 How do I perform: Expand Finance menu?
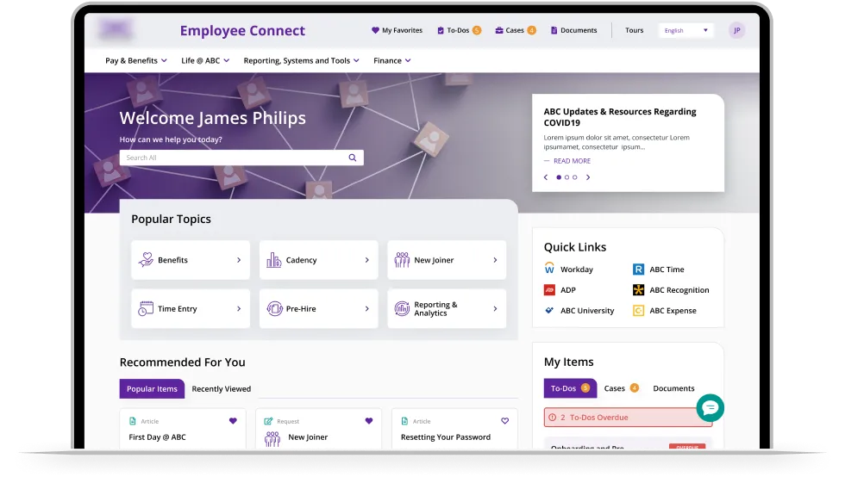click(x=392, y=61)
